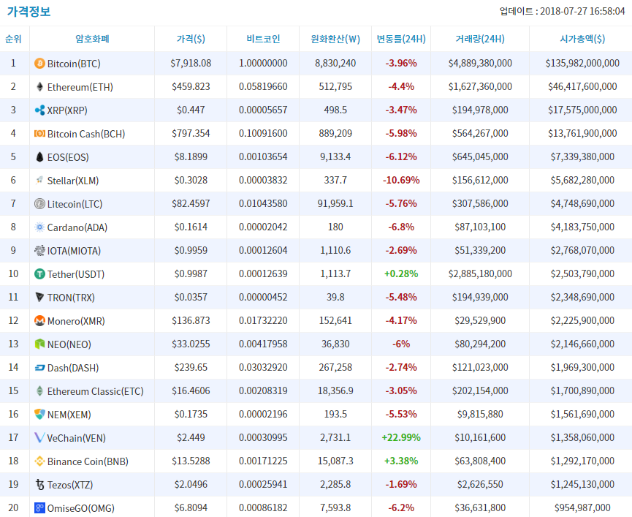
Task: Click the Tezos logo icon
Action: click(x=39, y=484)
